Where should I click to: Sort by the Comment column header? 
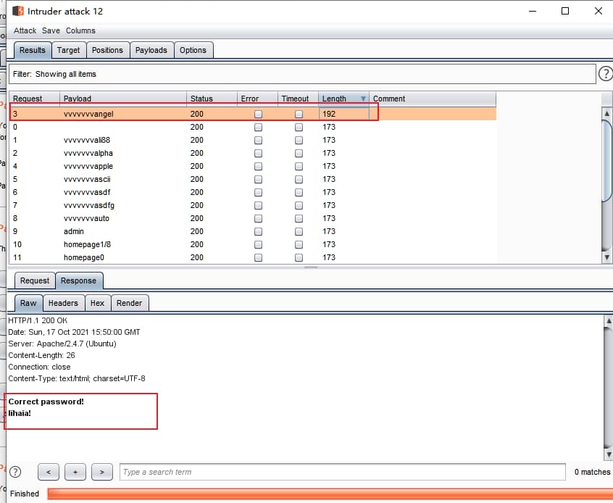433,99
